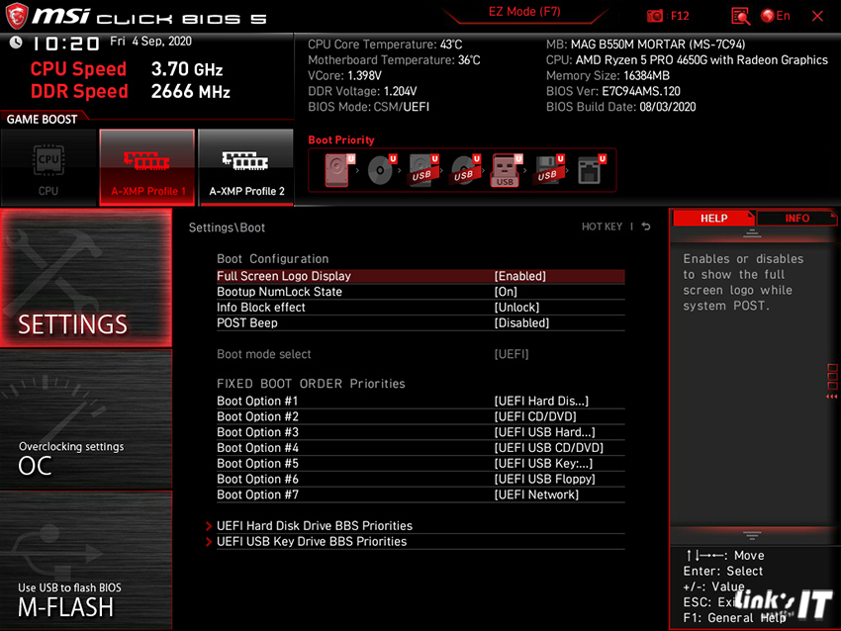Select Full Screen Logo Display row

420,276
